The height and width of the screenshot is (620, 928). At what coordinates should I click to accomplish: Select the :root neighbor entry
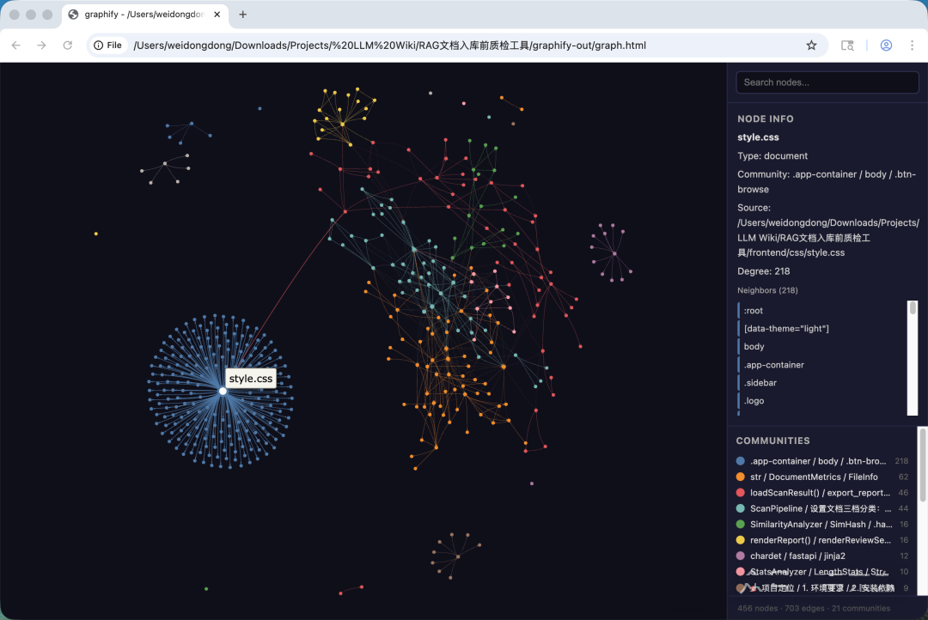point(754,311)
